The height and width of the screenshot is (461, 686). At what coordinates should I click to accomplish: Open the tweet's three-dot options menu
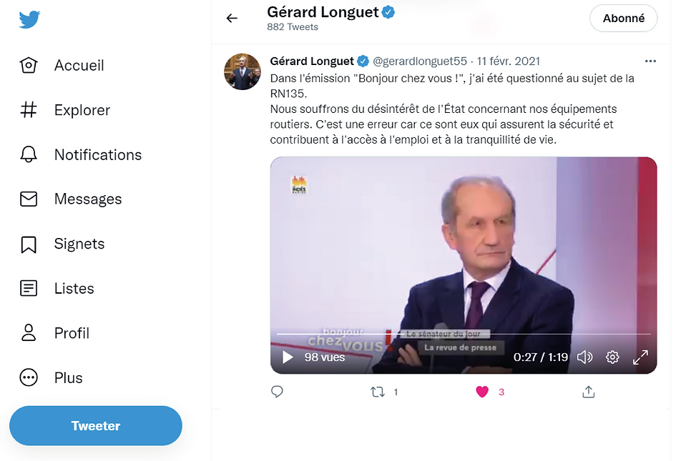650,61
